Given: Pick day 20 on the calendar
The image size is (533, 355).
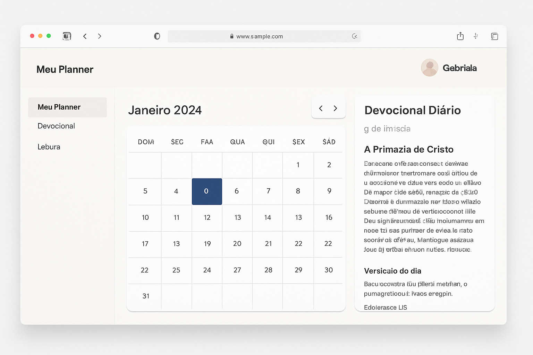Looking at the screenshot, I should pyautogui.click(x=237, y=244).
